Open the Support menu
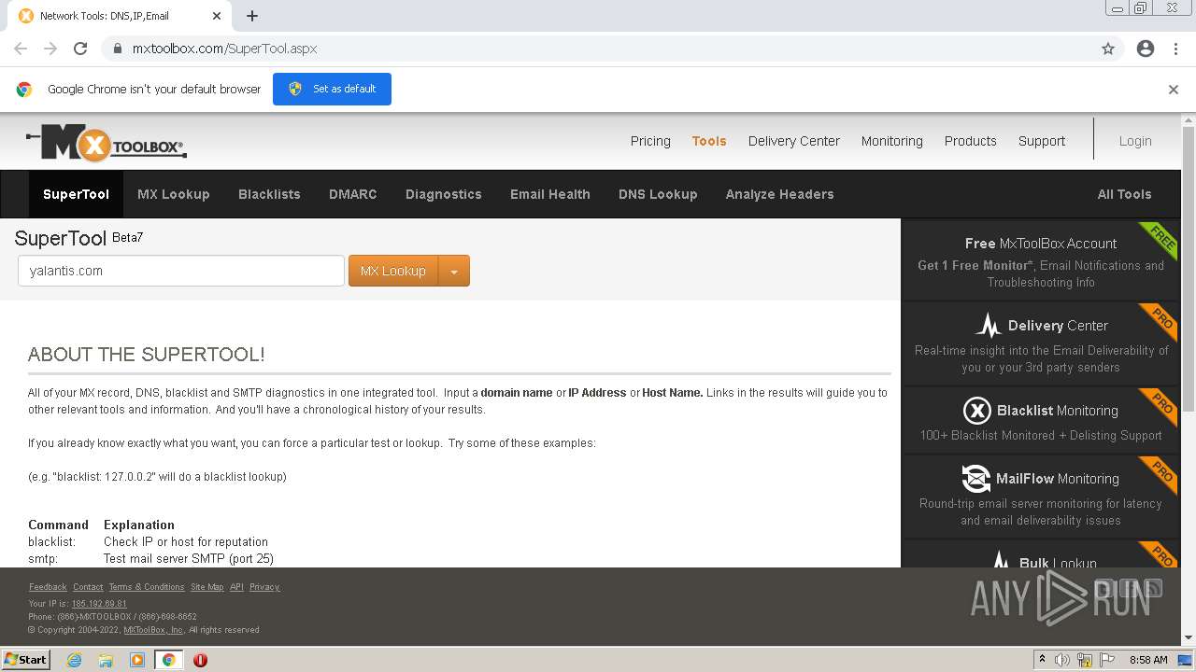This screenshot has width=1196, height=672. 1042,141
